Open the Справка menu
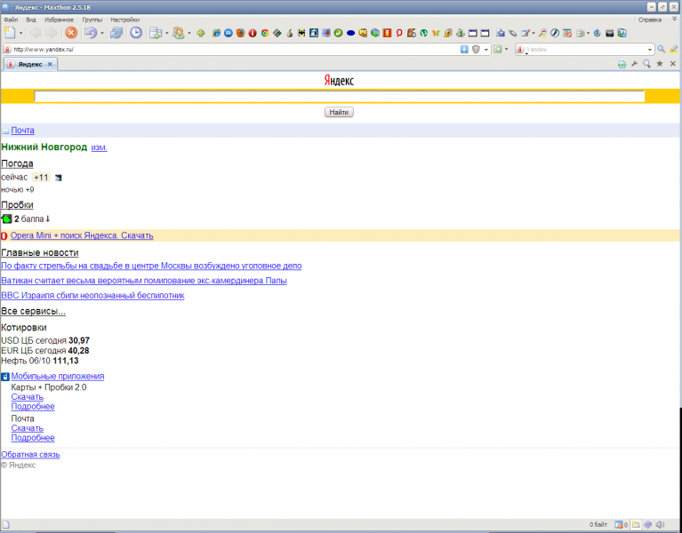 pyautogui.click(x=650, y=20)
